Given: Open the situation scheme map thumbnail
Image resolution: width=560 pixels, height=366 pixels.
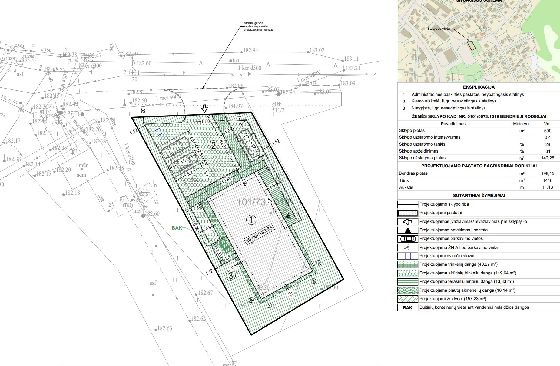Looking at the screenshot, I should click(x=479, y=41).
